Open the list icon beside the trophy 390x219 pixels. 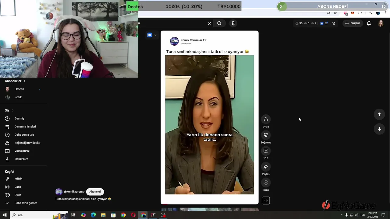(327, 23)
